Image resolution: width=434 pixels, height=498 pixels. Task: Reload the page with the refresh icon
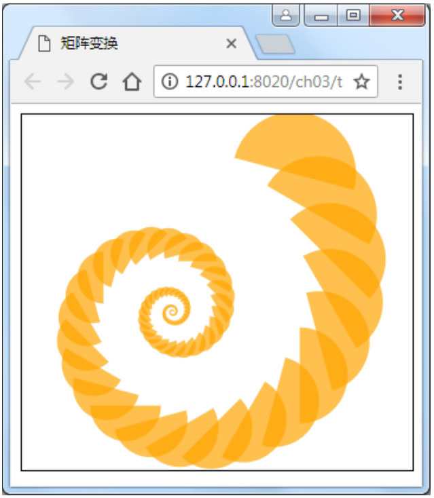click(99, 81)
